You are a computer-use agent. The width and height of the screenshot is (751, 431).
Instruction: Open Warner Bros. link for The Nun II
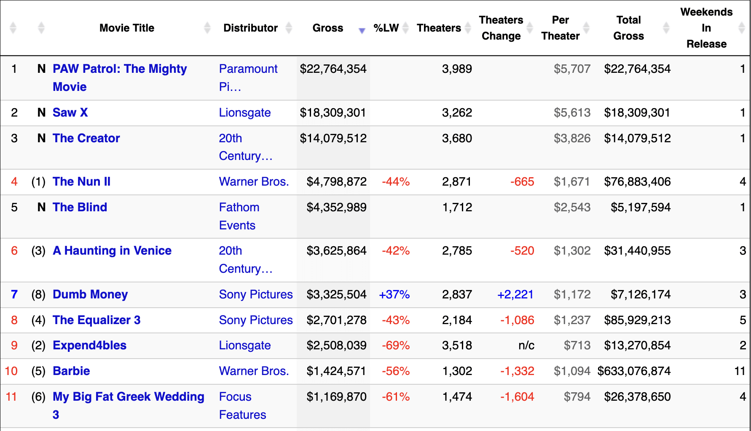254,181
